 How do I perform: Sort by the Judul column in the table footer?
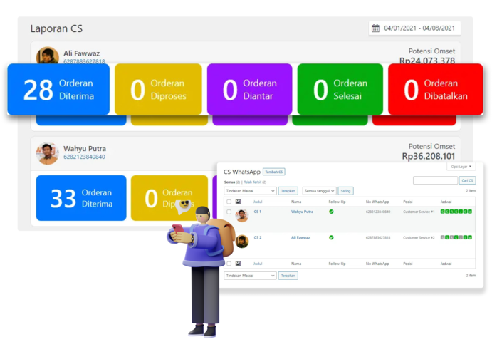click(x=258, y=264)
